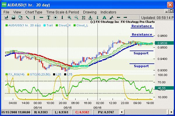Click the FX_RSI(14) legend entry
This screenshot has height=116, width=175.
coord(15,75)
